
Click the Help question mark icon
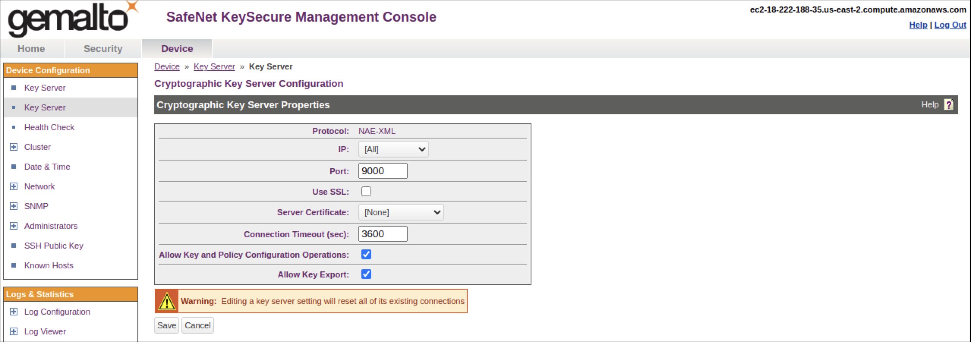click(x=949, y=105)
